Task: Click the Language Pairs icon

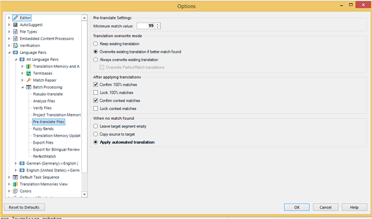Action: (x=16, y=53)
